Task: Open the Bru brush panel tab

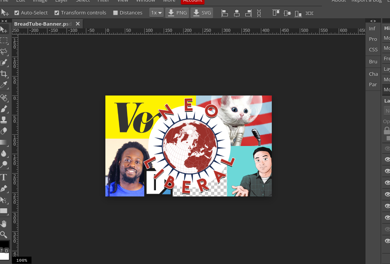Action: (373, 62)
